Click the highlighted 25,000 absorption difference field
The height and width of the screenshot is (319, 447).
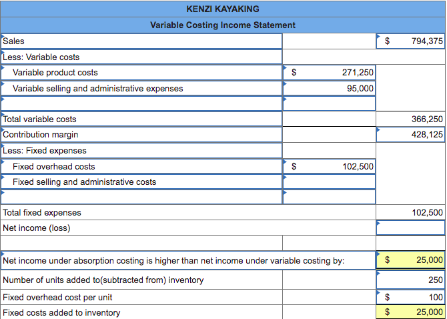[x=410, y=260]
